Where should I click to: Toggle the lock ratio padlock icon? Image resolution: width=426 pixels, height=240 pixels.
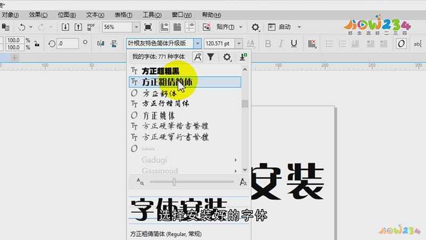(x=37, y=44)
